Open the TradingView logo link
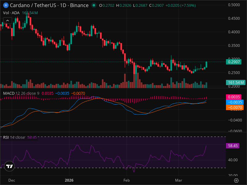 [9, 166]
